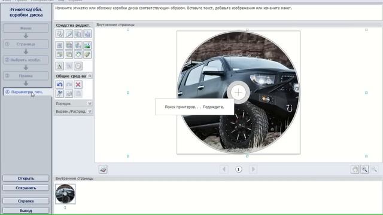
Task: Go to step 3 Правка
Action: (x=26, y=76)
